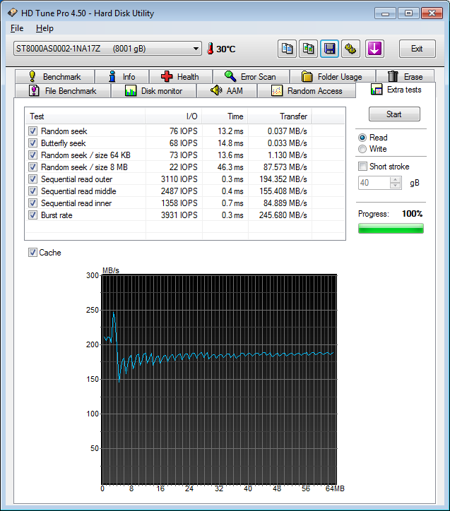The height and width of the screenshot is (511, 450).
Task: Toggle the Burst rate checkbox
Action: tap(32, 215)
